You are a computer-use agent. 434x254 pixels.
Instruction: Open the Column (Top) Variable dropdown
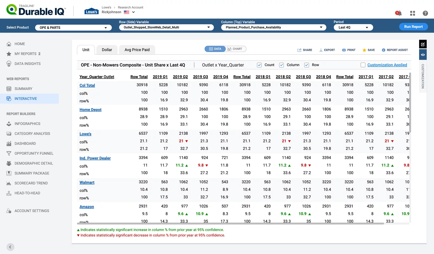pos(274,27)
